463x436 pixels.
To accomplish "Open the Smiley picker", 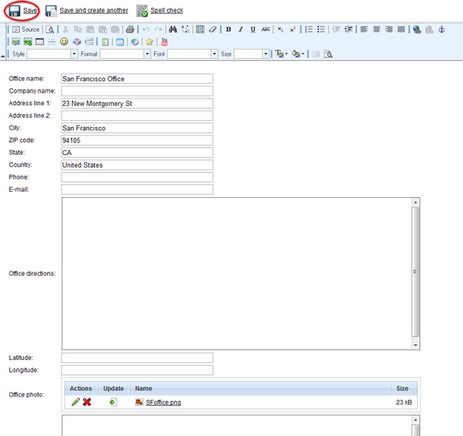I will point(64,42).
